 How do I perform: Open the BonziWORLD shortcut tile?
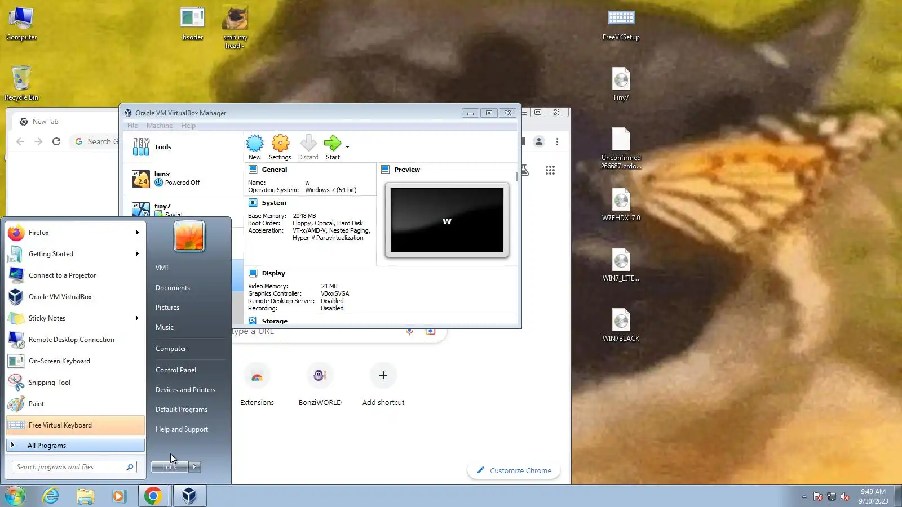320,385
